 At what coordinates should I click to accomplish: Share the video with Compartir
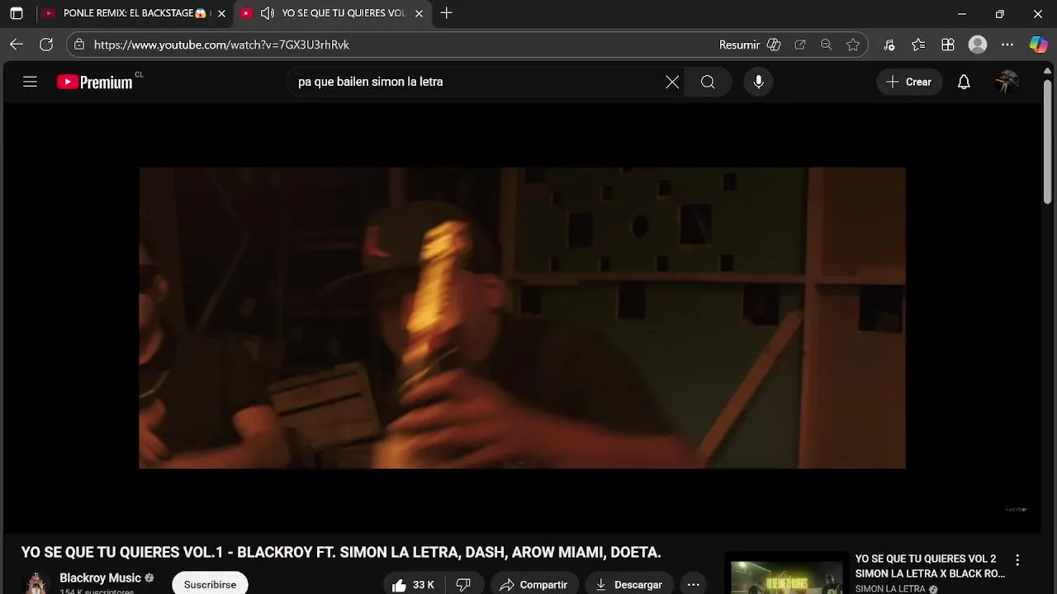[533, 584]
